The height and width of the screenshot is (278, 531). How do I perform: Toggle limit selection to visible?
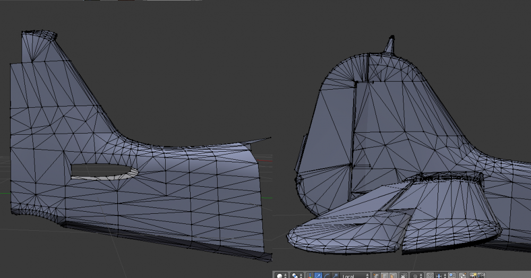tap(404, 275)
